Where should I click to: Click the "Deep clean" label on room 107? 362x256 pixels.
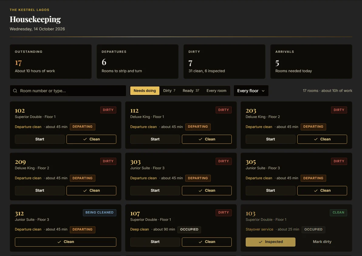(x=139, y=230)
